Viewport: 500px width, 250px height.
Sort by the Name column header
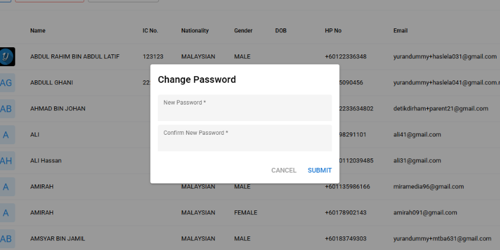click(x=38, y=31)
